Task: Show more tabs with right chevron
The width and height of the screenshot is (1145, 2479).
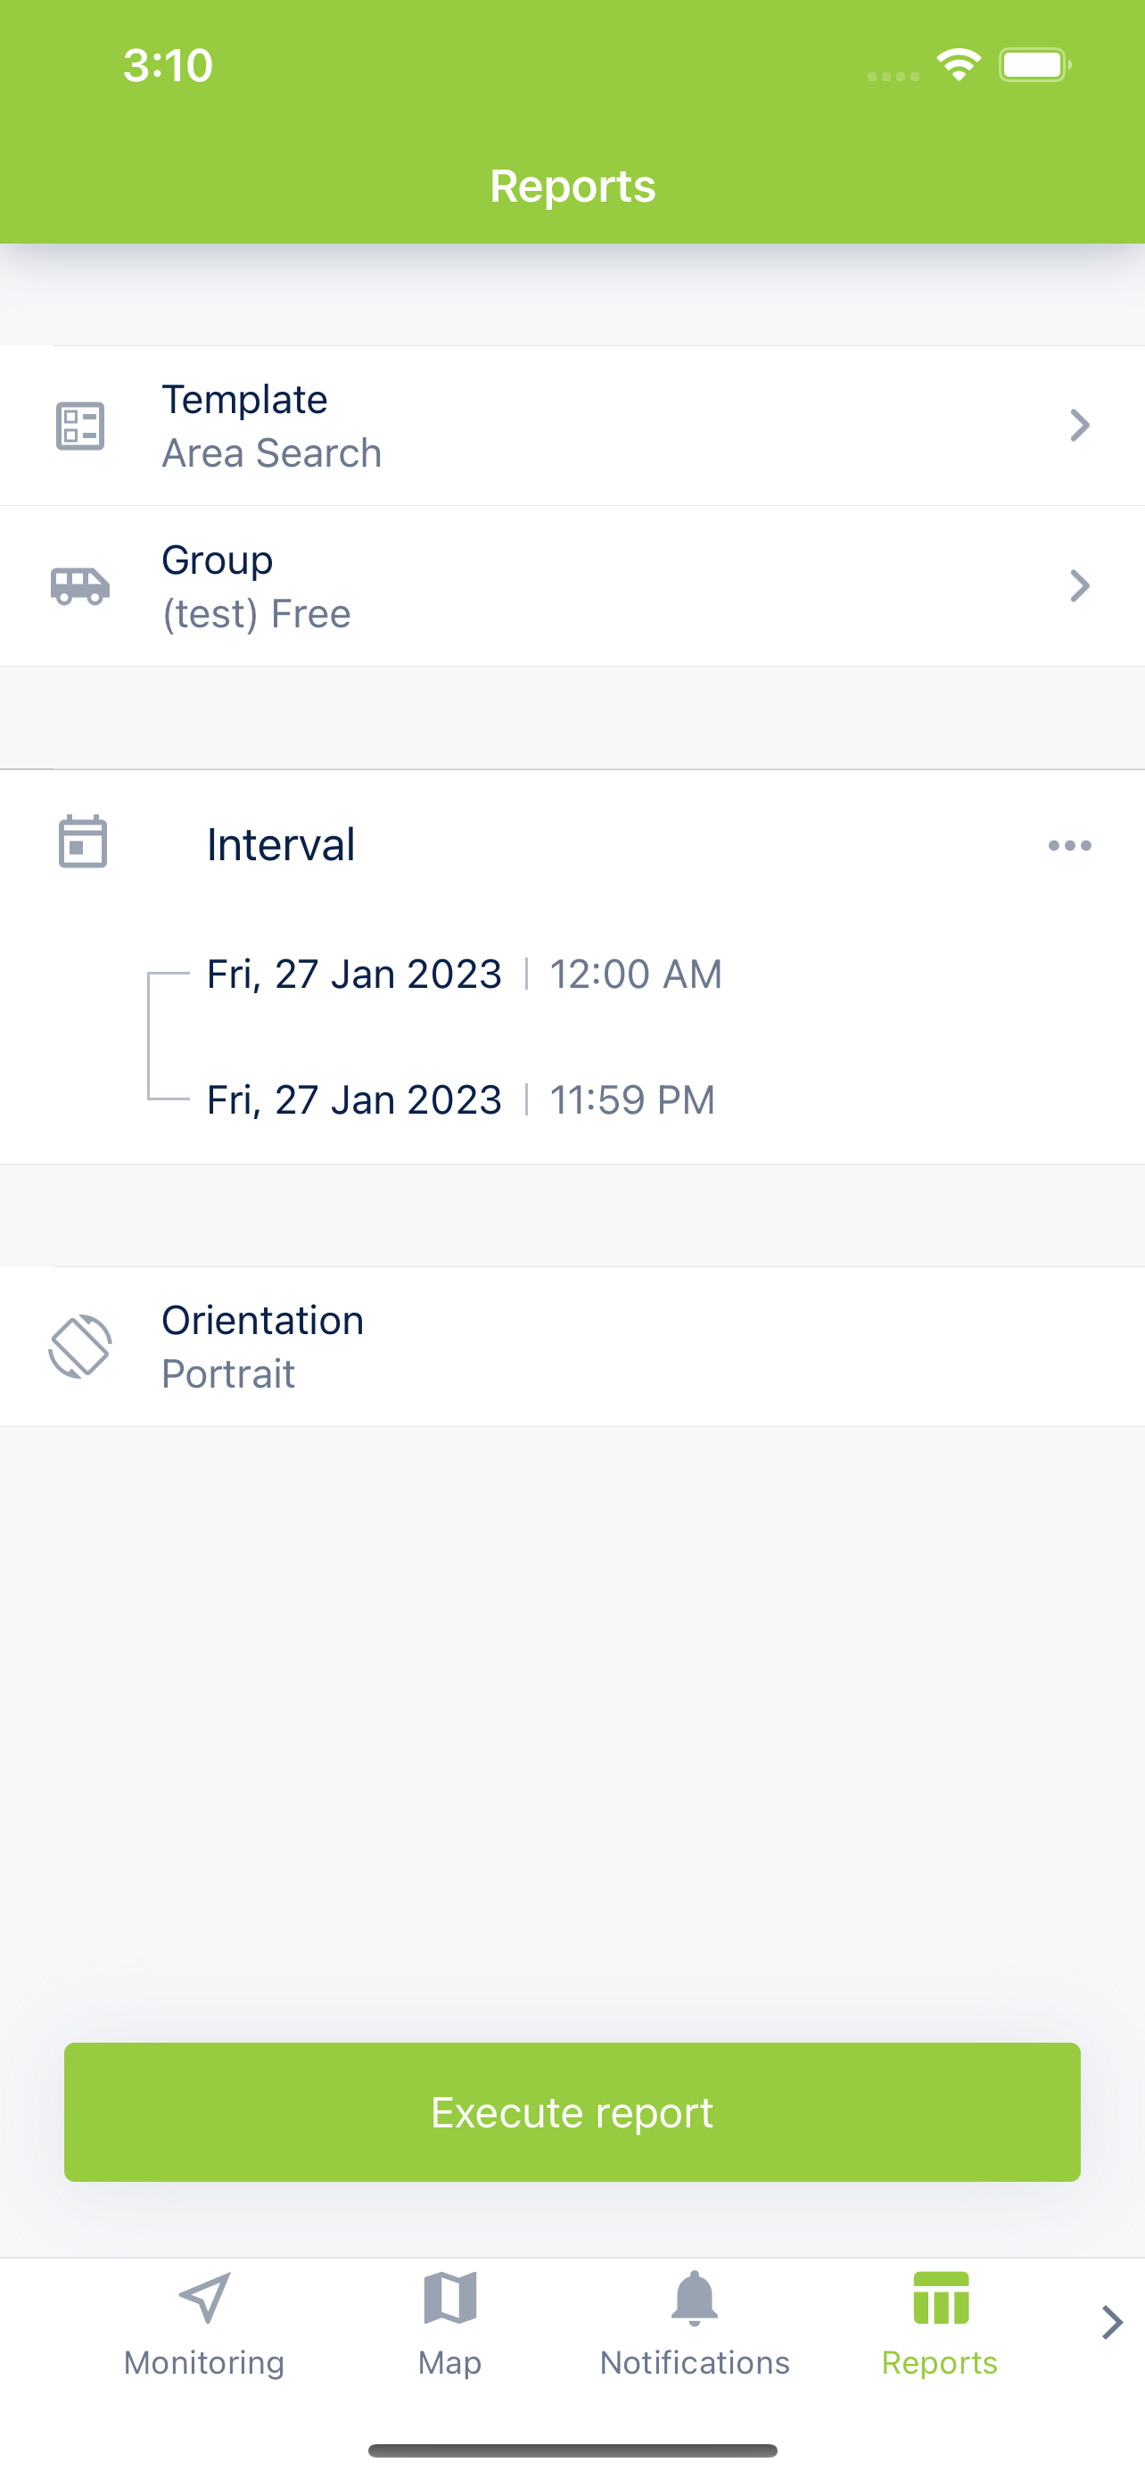Action: pyautogui.click(x=1111, y=2322)
